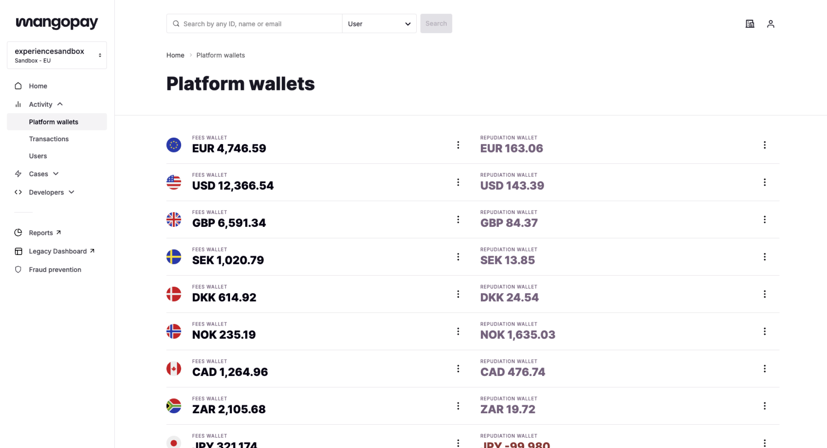Screen dimensions: 827x448
Task: Click the ZAR 2,105.68 fees amount
Action: pos(229,409)
